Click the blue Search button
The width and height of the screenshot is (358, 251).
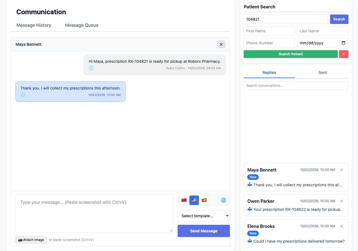[x=339, y=19]
